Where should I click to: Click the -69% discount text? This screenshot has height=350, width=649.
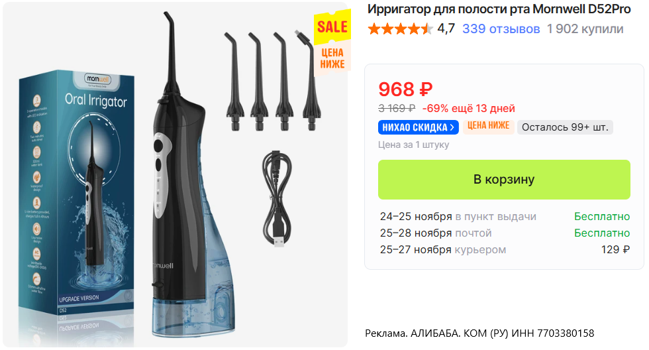435,108
